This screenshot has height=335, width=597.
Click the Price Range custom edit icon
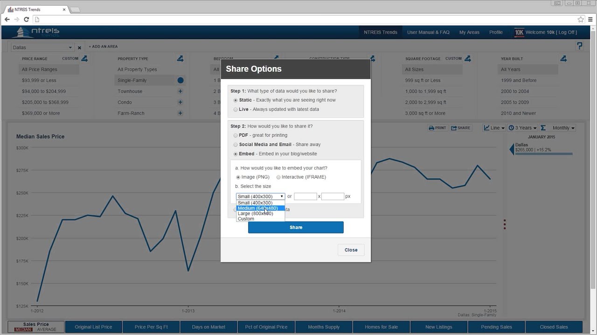click(x=84, y=59)
